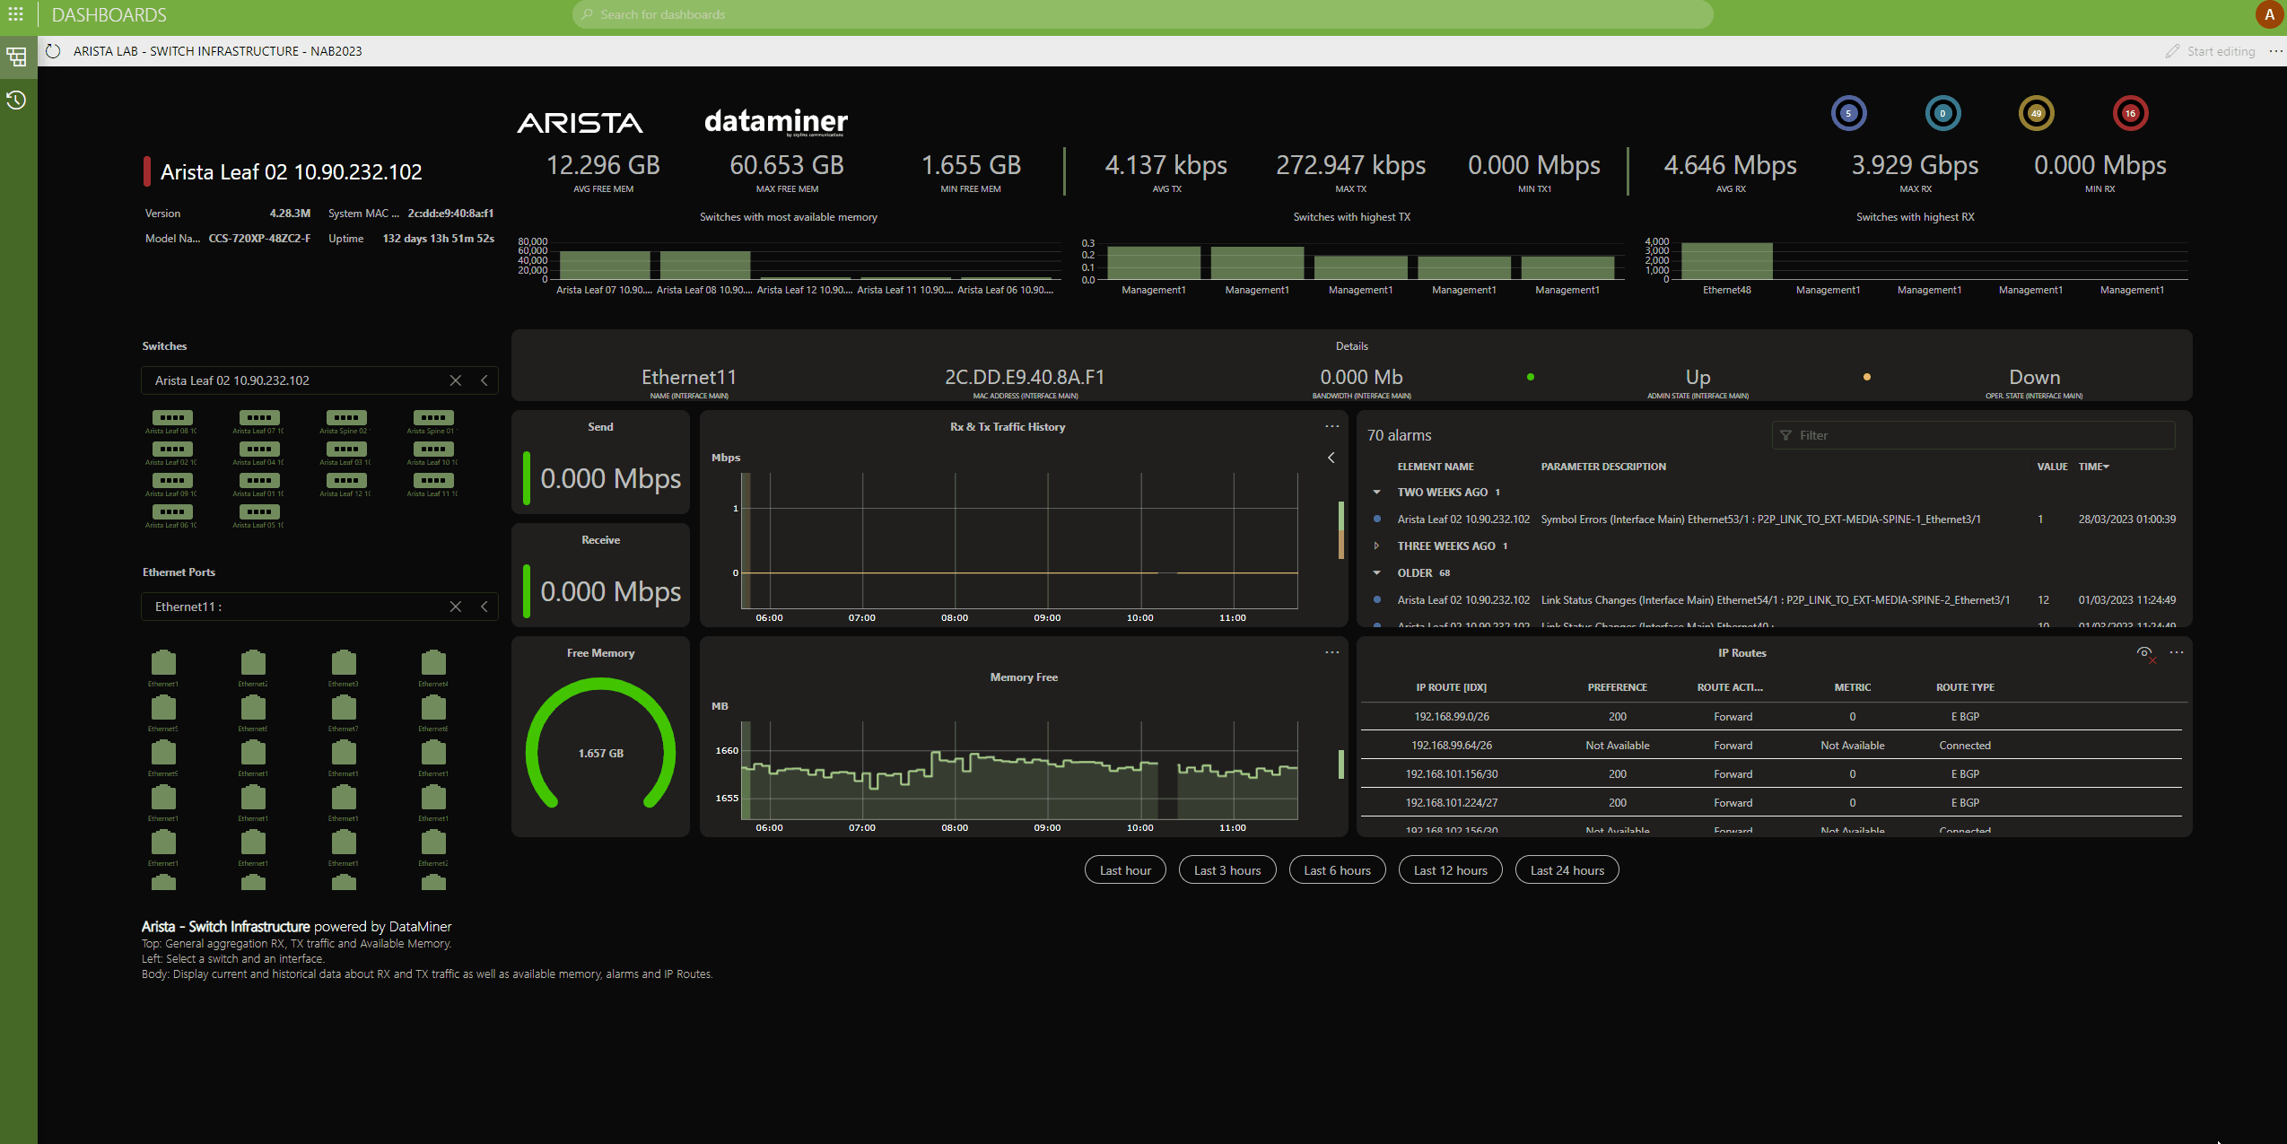The height and width of the screenshot is (1144, 2287).
Task: Click the refresh dashboard icon
Action: 53,51
